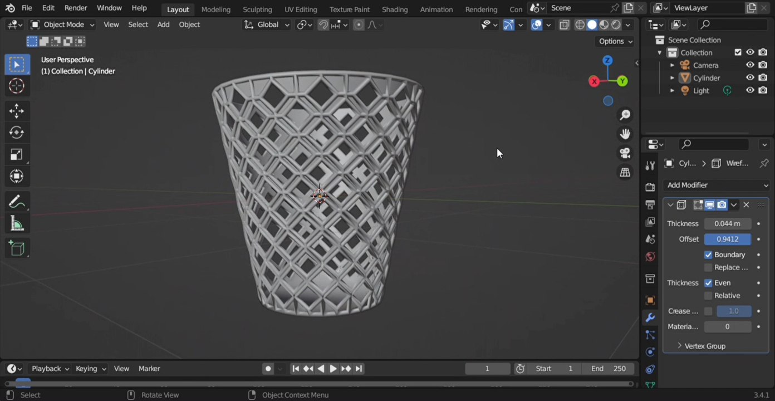This screenshot has height=401, width=775.
Task: Activate the Rotate tool
Action: 17,133
